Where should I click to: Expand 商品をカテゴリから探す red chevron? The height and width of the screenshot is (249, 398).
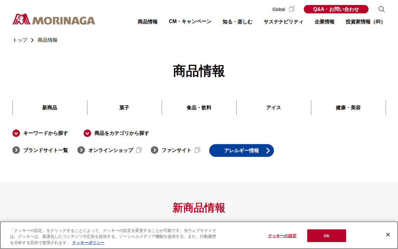(x=87, y=133)
